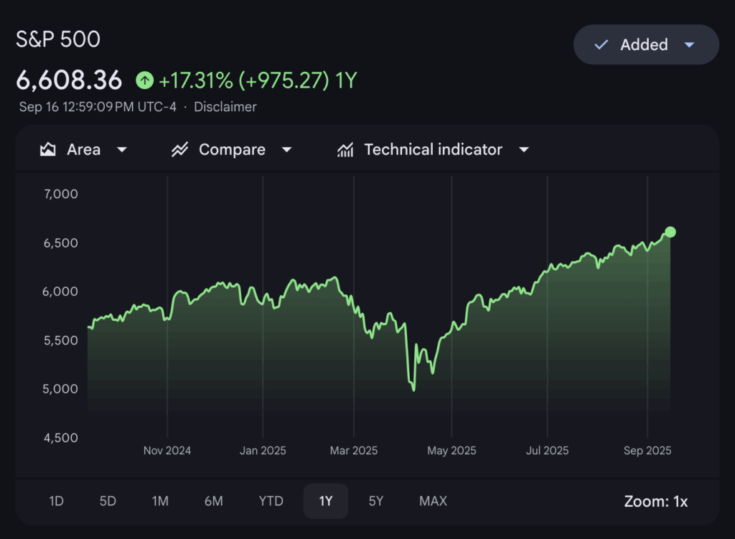Viewport: 735px width, 539px height.
Task: Click the checkmark icon in Added button
Action: point(601,44)
